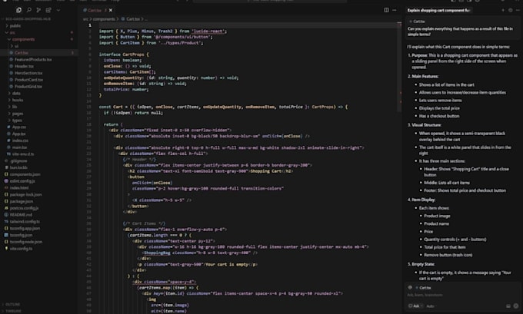Select the 'Explain shopping cart component' chat tab
This screenshot has width=523, height=314.
438,10
